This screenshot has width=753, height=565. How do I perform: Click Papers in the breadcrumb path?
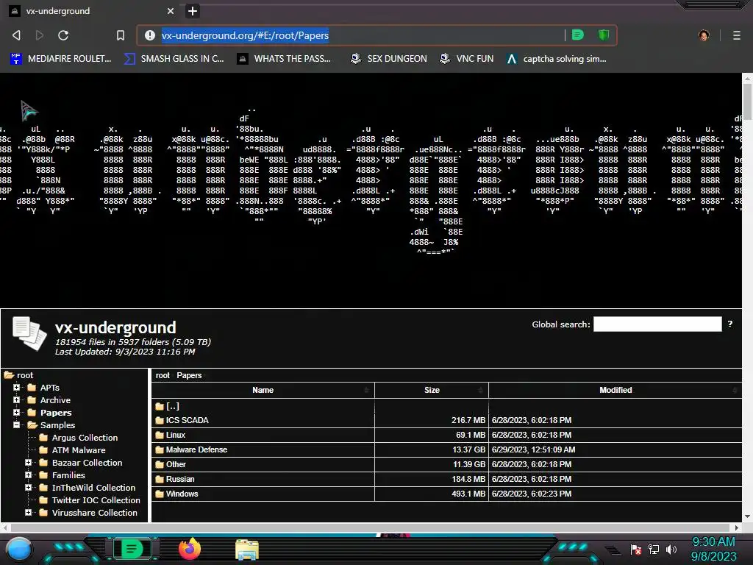[189, 375]
